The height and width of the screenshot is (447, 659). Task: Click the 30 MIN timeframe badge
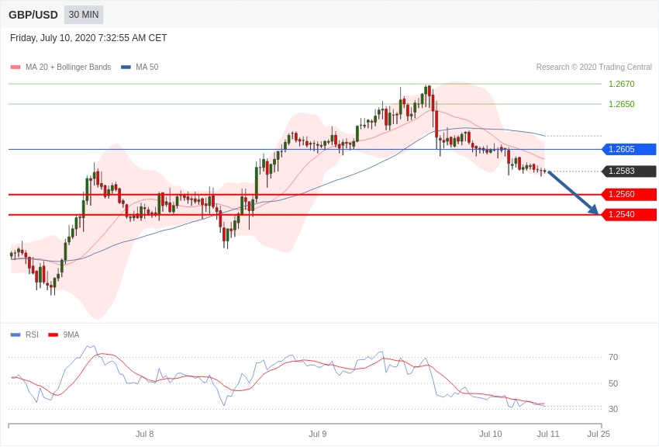pyautogui.click(x=83, y=15)
